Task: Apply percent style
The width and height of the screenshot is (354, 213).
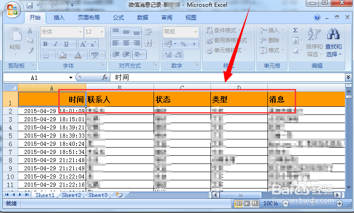Action: pyautogui.click(x=183, y=44)
